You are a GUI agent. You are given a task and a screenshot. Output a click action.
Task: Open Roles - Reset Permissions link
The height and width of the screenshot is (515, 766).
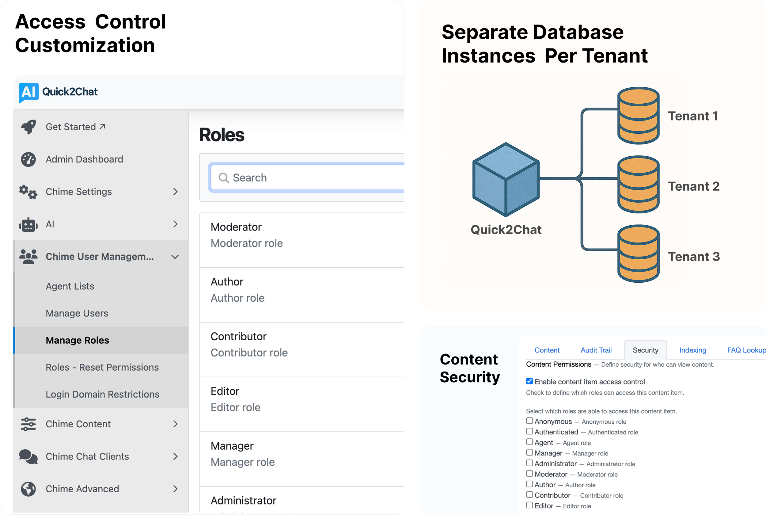102,367
